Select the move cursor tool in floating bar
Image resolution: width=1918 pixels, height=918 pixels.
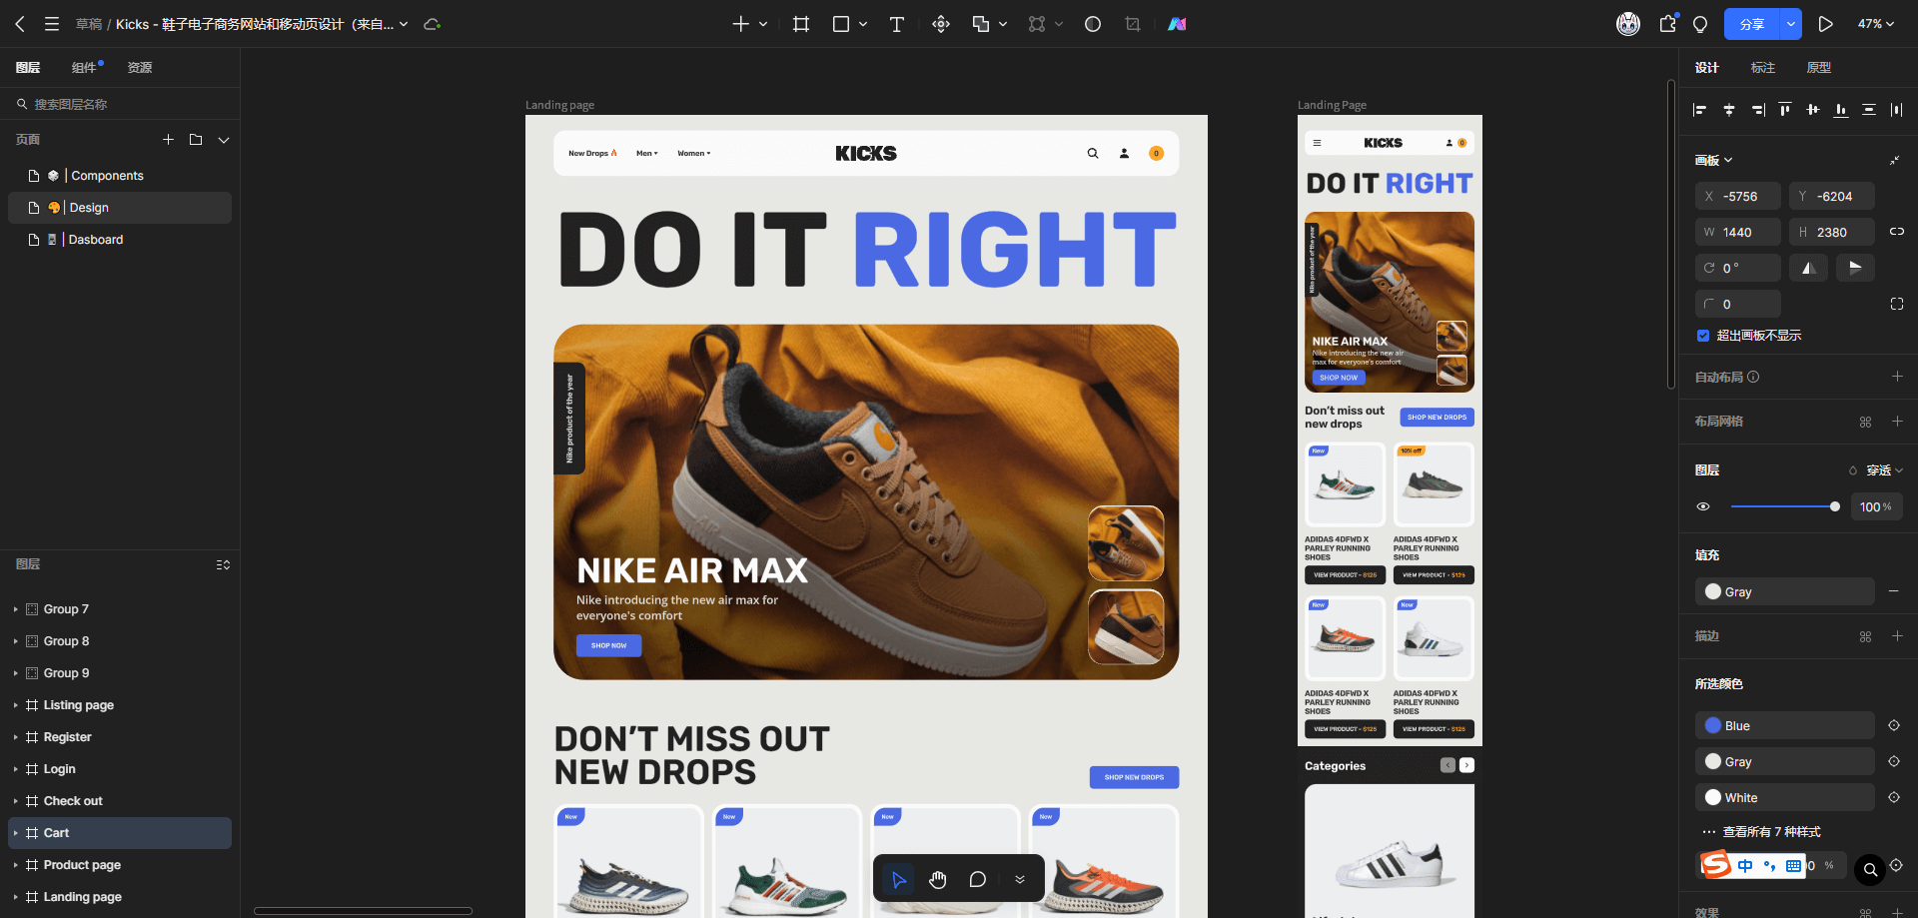coord(899,879)
